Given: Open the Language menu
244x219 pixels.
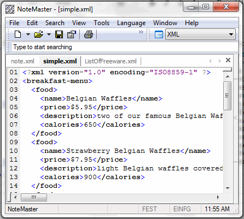Looking at the screenshot, I should click(131, 23).
